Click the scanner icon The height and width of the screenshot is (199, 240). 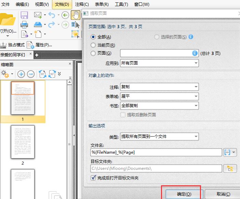point(38,25)
